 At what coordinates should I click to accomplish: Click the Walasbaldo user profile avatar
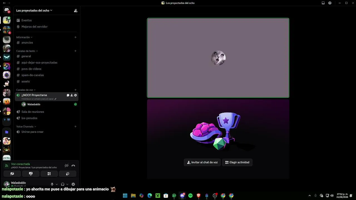[x=6, y=184]
